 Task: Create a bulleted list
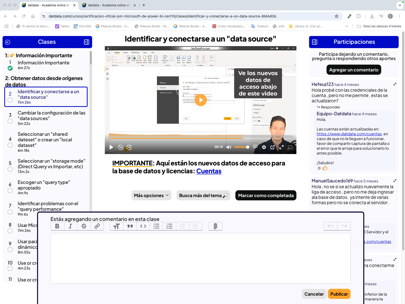point(156,226)
